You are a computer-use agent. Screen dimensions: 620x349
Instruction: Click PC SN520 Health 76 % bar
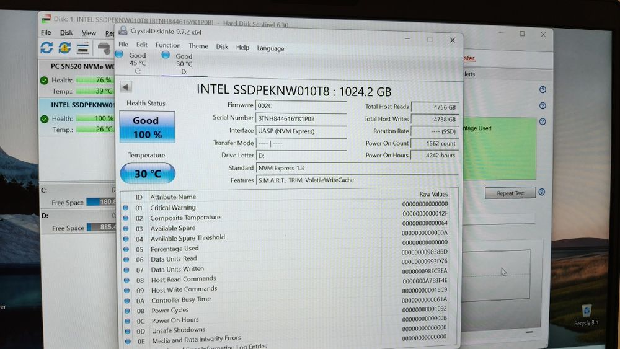tap(94, 80)
